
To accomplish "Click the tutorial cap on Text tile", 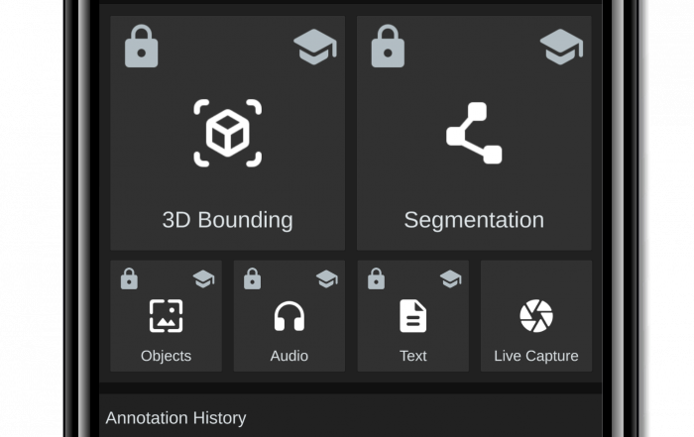I will [x=450, y=279].
